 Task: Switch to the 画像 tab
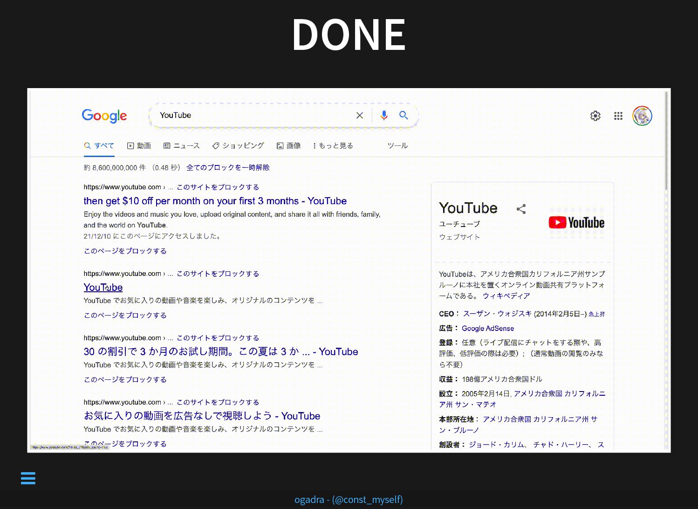pos(288,145)
